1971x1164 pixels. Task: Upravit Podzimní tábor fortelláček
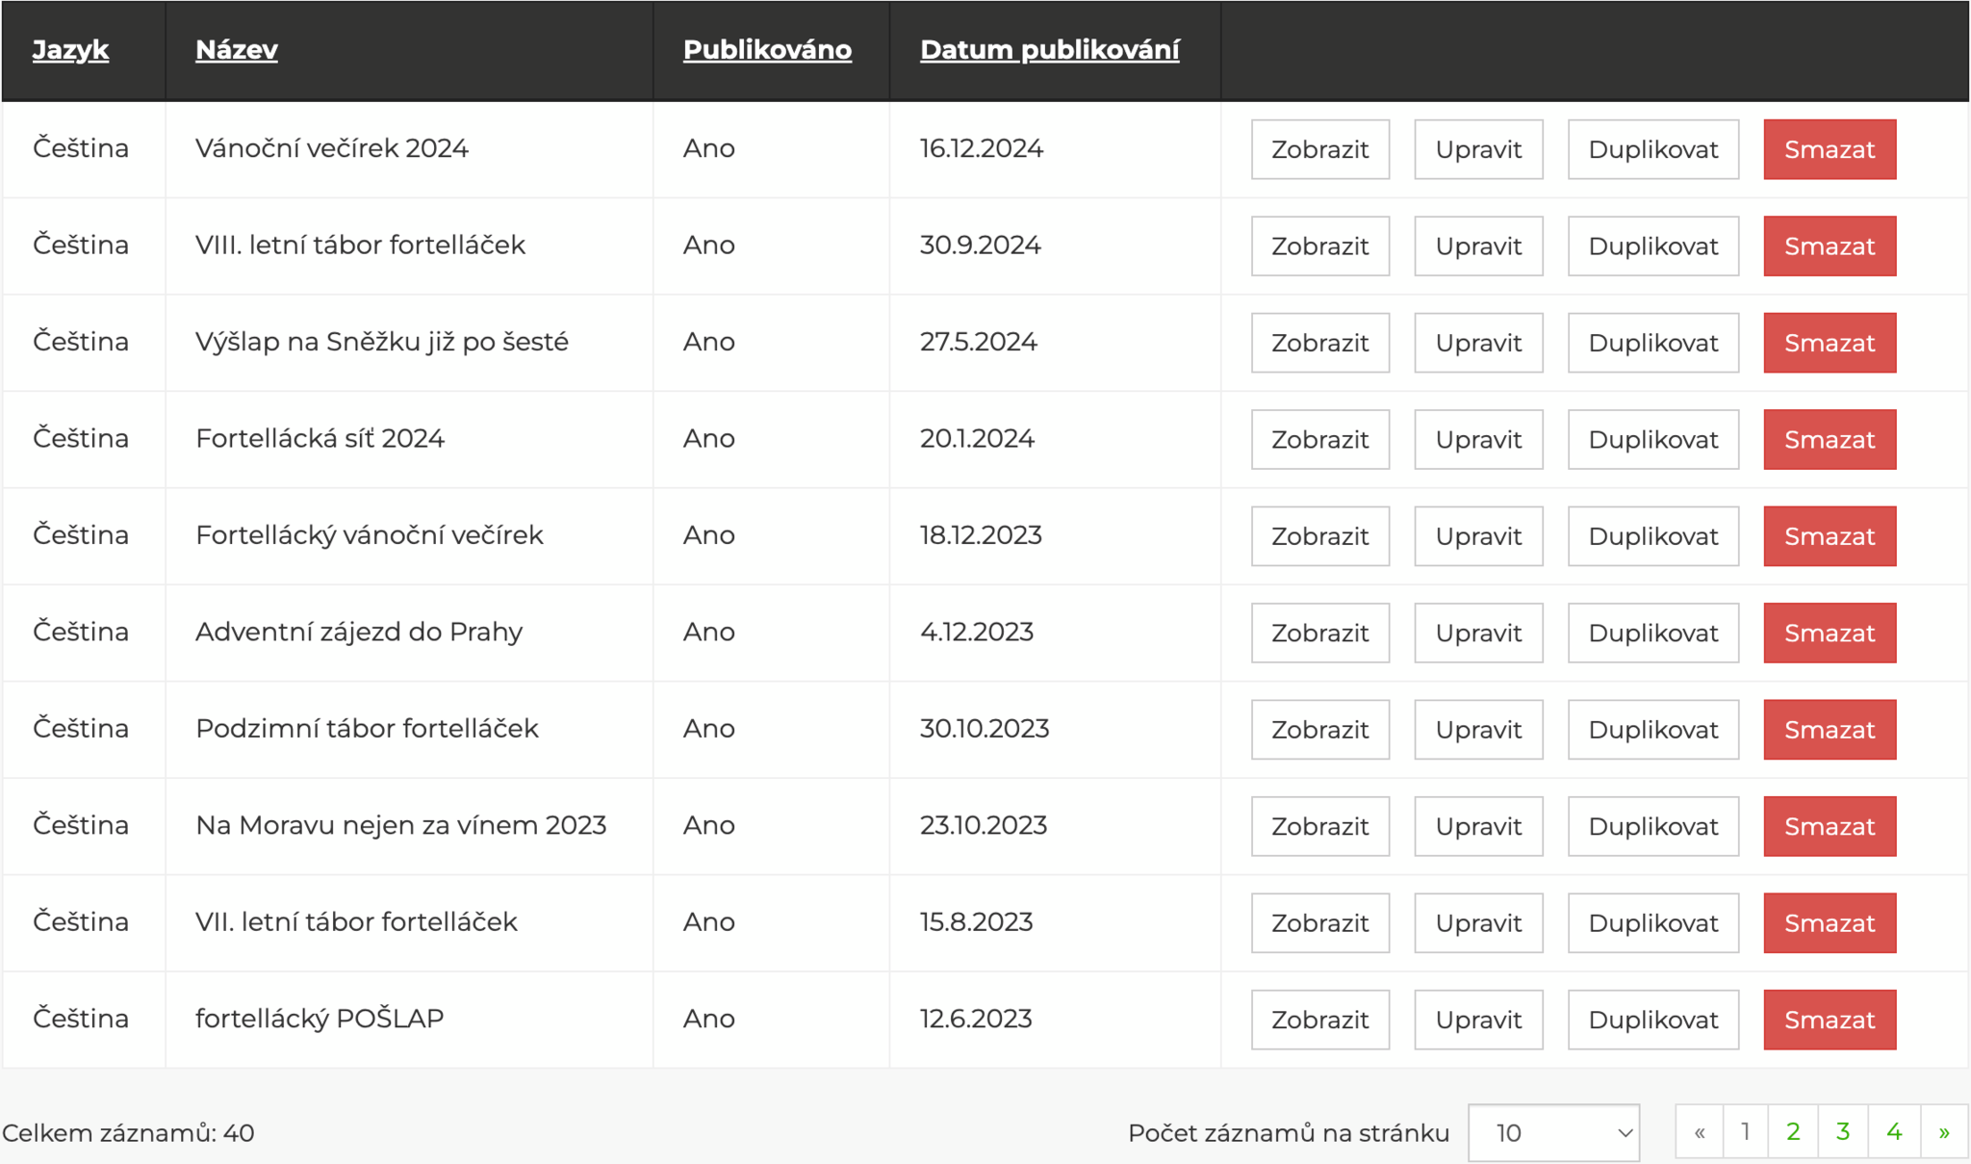(1478, 730)
